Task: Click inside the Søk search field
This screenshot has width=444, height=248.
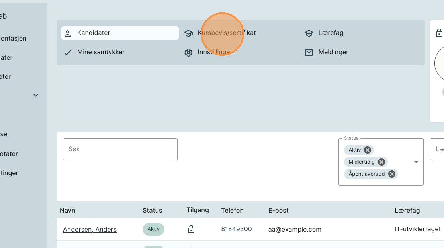Action: tap(120, 149)
